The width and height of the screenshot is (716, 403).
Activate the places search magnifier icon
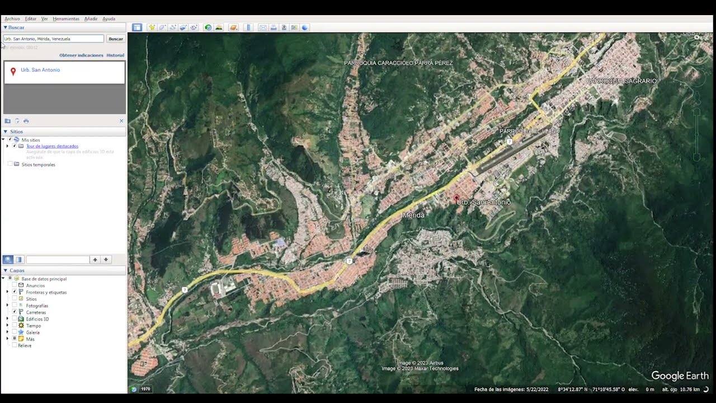coord(8,260)
